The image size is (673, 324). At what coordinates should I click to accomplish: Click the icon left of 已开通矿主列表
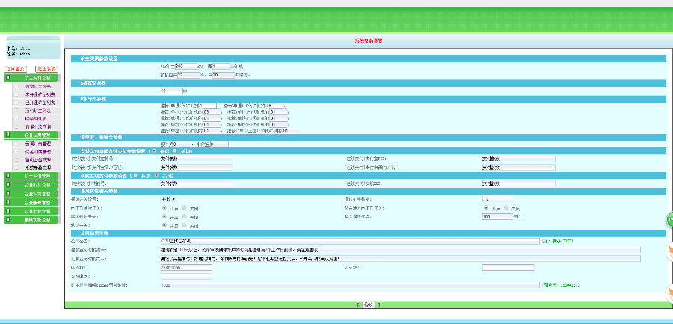[16, 103]
